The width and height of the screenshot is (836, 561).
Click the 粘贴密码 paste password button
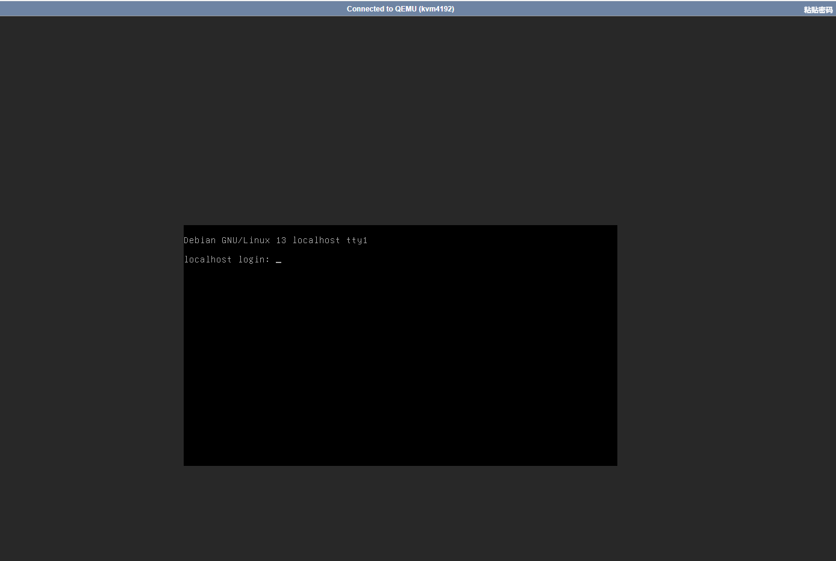[x=817, y=10]
